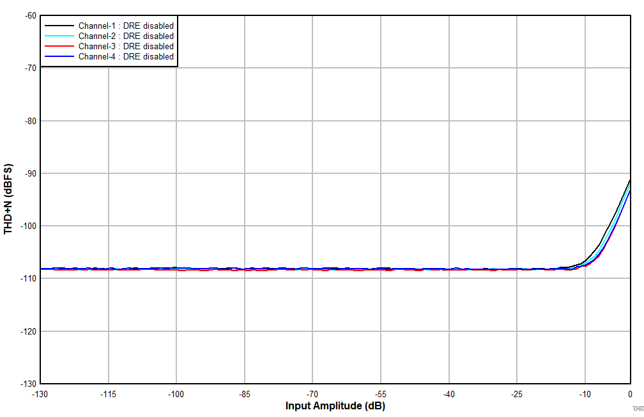Viewport: 644px width, 417px height.
Task: Select the Channel-2 DRE disabled legend entry
Action: (x=126, y=36)
